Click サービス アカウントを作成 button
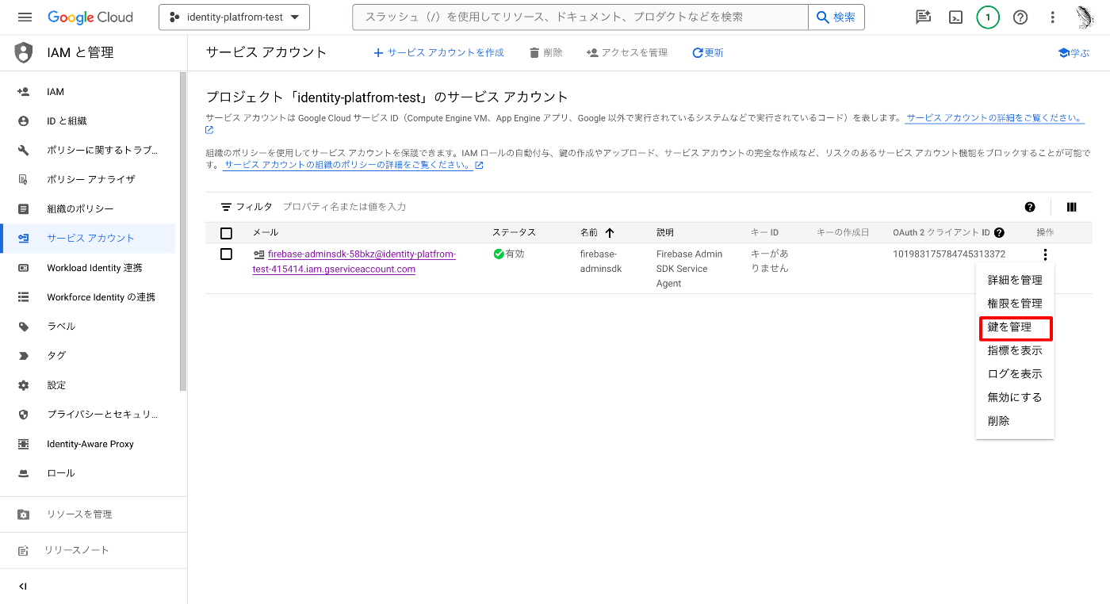 [438, 52]
